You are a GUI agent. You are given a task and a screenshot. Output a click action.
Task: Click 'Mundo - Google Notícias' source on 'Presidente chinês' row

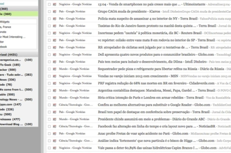(74, 119)
